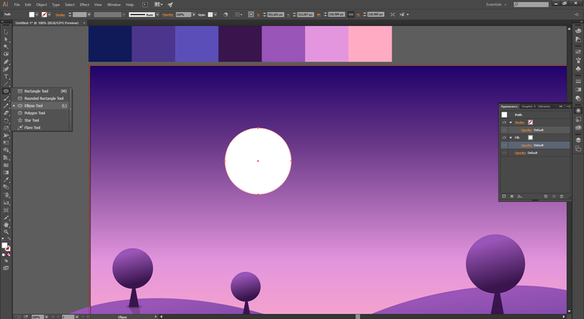Open stroke color dropdown in control bar
Viewport: 584px width, 319px height.
point(49,14)
